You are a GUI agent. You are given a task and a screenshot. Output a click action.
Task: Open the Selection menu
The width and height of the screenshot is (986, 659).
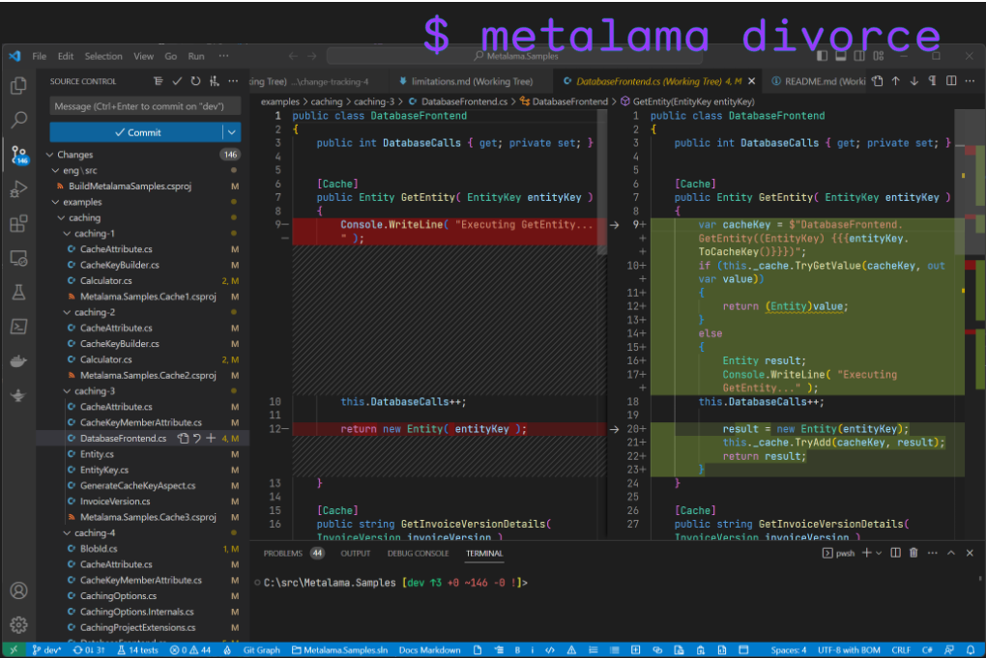[103, 56]
